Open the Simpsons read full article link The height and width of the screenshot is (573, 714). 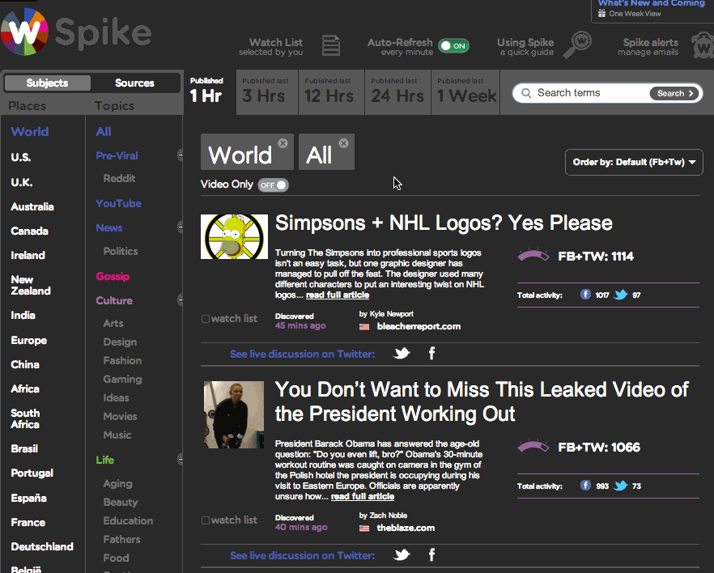pyautogui.click(x=338, y=295)
